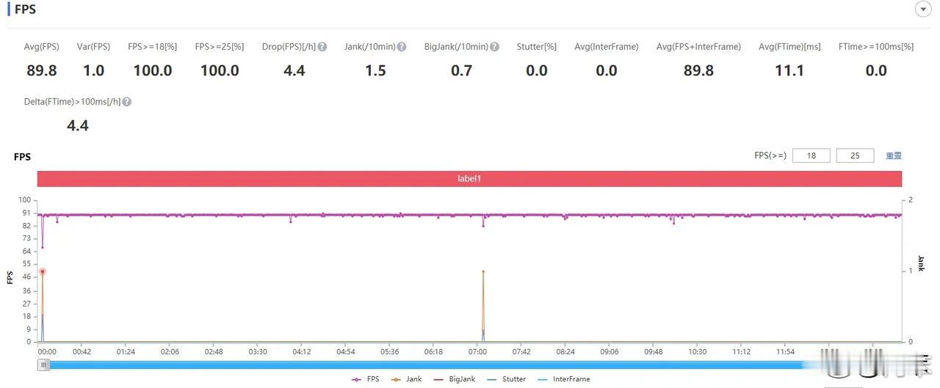Toggle InterFrame series in chart legend
This screenshot has width=940, height=388.
click(x=563, y=379)
